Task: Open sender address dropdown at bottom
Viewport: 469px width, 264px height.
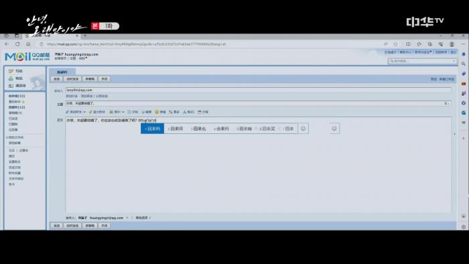Action: tap(127, 218)
